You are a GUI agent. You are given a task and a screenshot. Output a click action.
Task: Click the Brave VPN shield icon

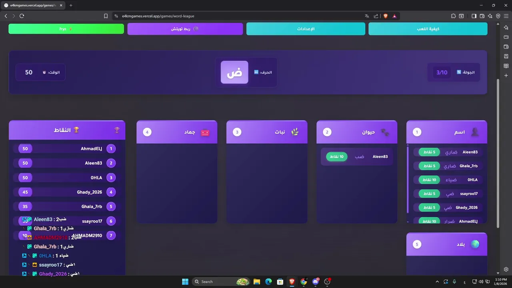pos(498,16)
